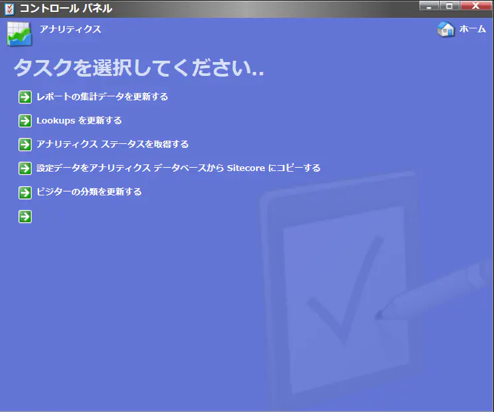Click the arrow icon beside ビジターの分類を更新する
494x412 pixels.
25,192
